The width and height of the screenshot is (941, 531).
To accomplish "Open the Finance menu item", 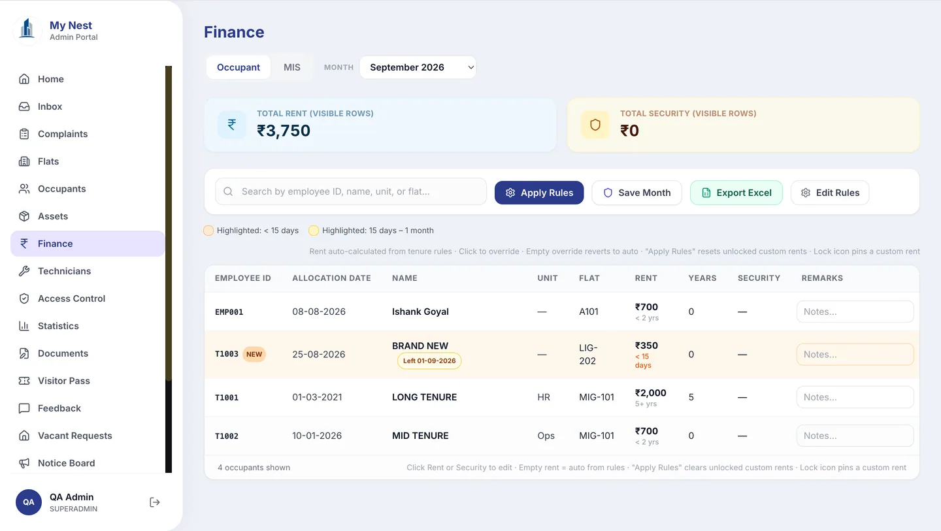I will point(88,244).
